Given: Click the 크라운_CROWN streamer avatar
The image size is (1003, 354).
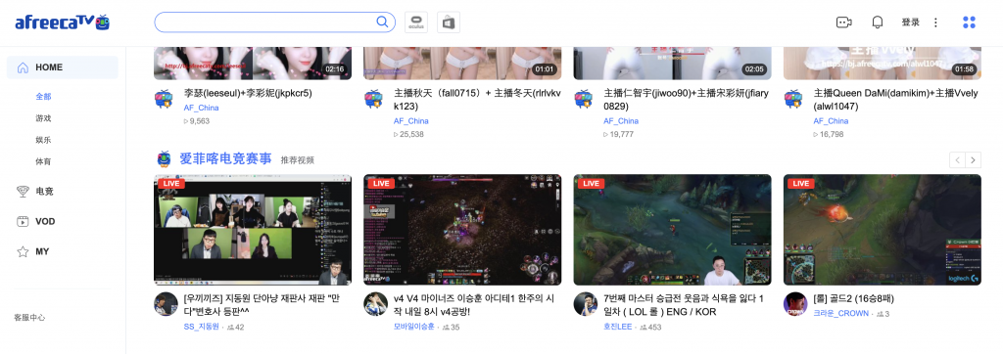Looking at the screenshot, I should click(x=795, y=303).
